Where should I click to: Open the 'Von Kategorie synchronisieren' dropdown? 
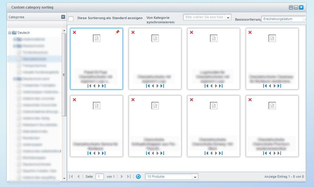click(228, 18)
